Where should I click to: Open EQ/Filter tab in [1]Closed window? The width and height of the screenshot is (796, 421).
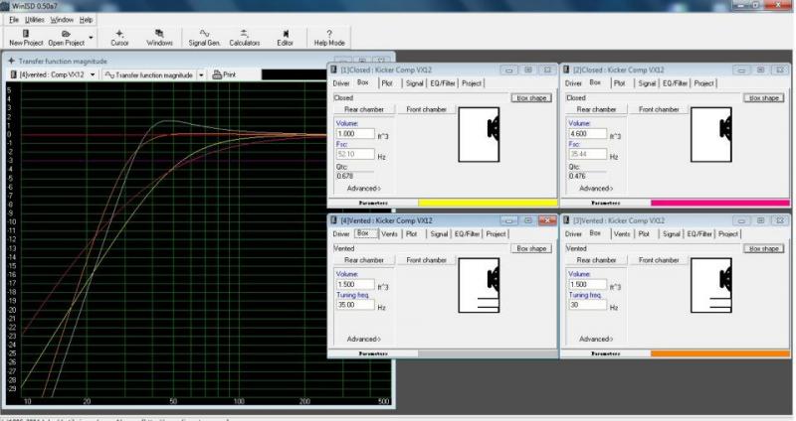tap(443, 83)
